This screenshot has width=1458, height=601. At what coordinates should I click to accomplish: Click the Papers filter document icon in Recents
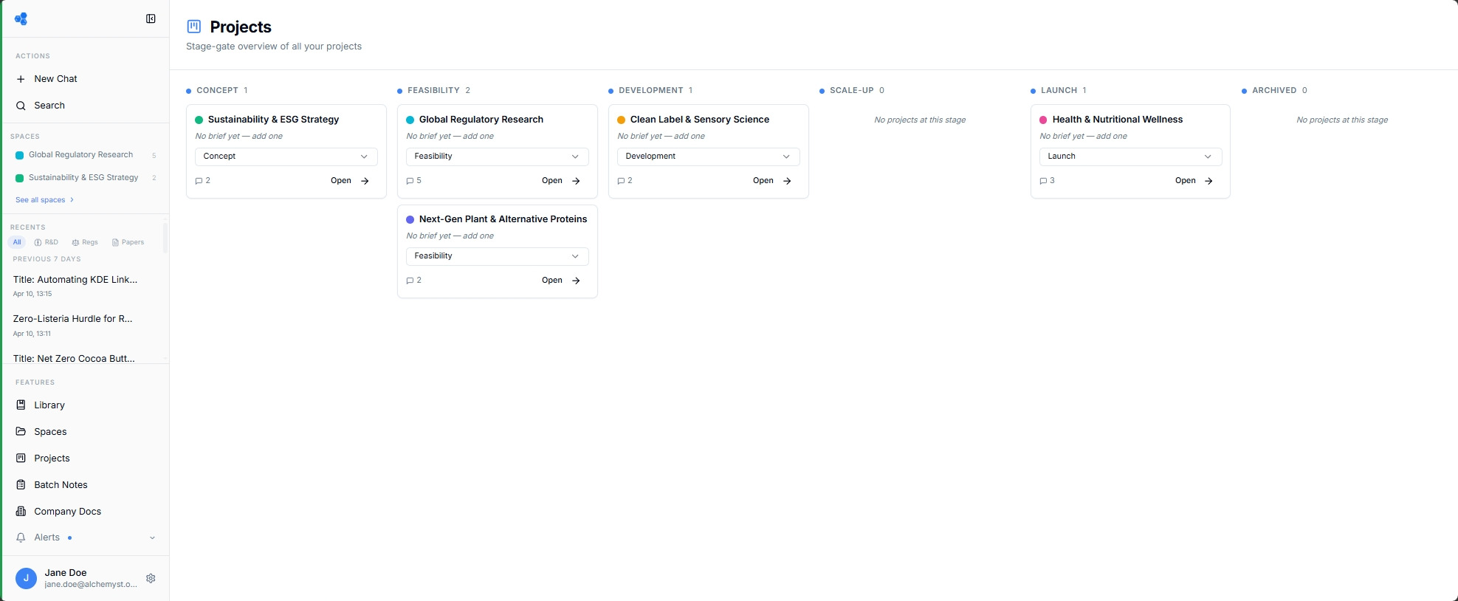click(x=115, y=242)
